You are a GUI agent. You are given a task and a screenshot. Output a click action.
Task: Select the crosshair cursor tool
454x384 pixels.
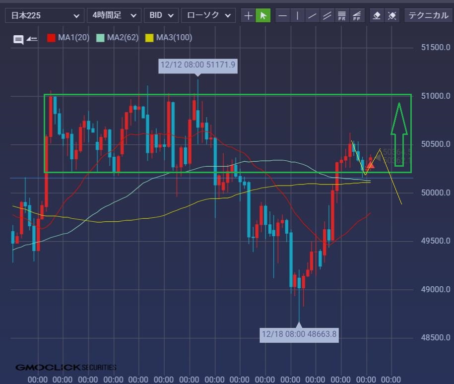click(248, 15)
